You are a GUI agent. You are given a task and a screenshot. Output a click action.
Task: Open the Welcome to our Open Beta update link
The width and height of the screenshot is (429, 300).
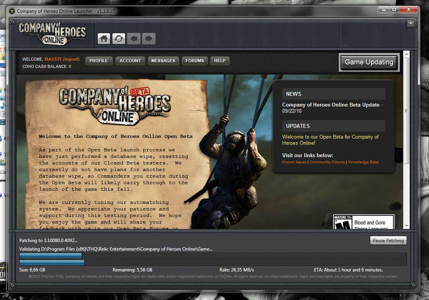pyautogui.click(x=330, y=140)
